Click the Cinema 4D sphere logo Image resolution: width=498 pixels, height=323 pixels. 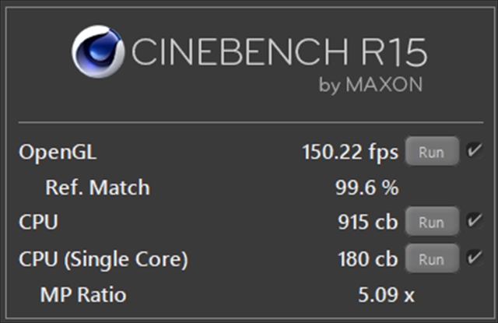click(x=98, y=51)
